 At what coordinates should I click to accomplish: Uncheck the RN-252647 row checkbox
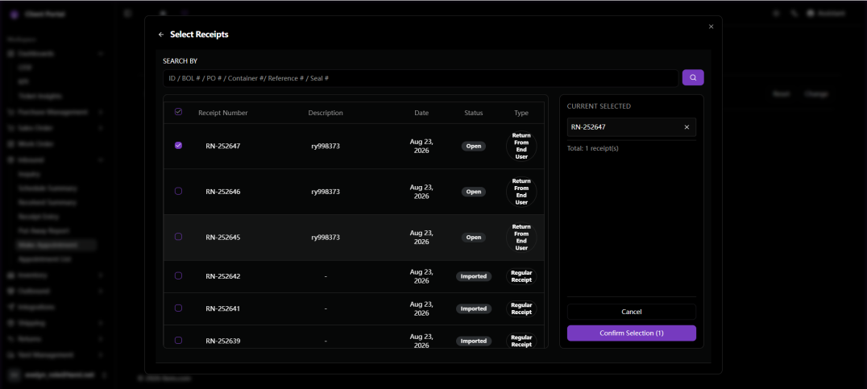click(x=178, y=145)
